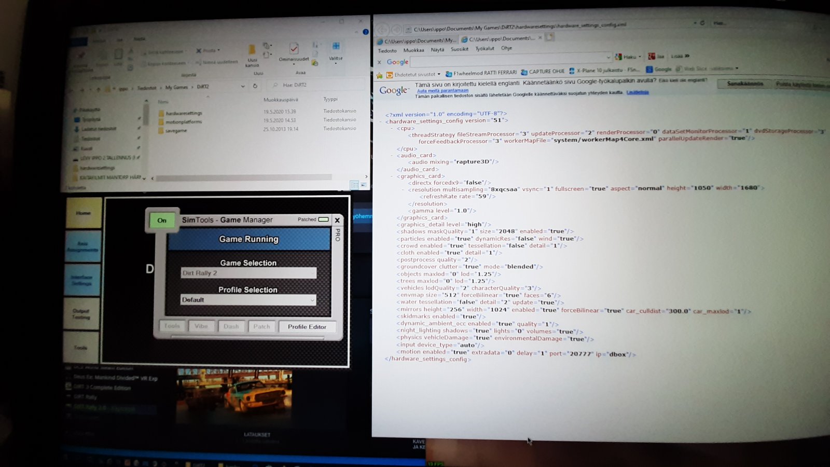Select the Axis Assignments tab in SimTools

pos(83,246)
